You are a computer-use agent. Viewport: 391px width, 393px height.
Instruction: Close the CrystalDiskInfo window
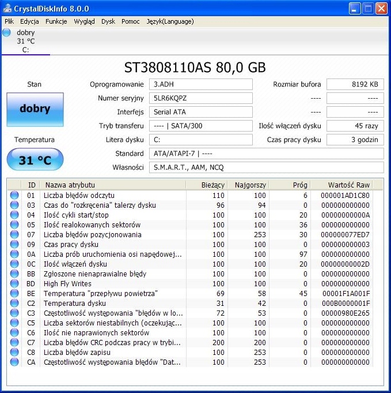(381, 9)
